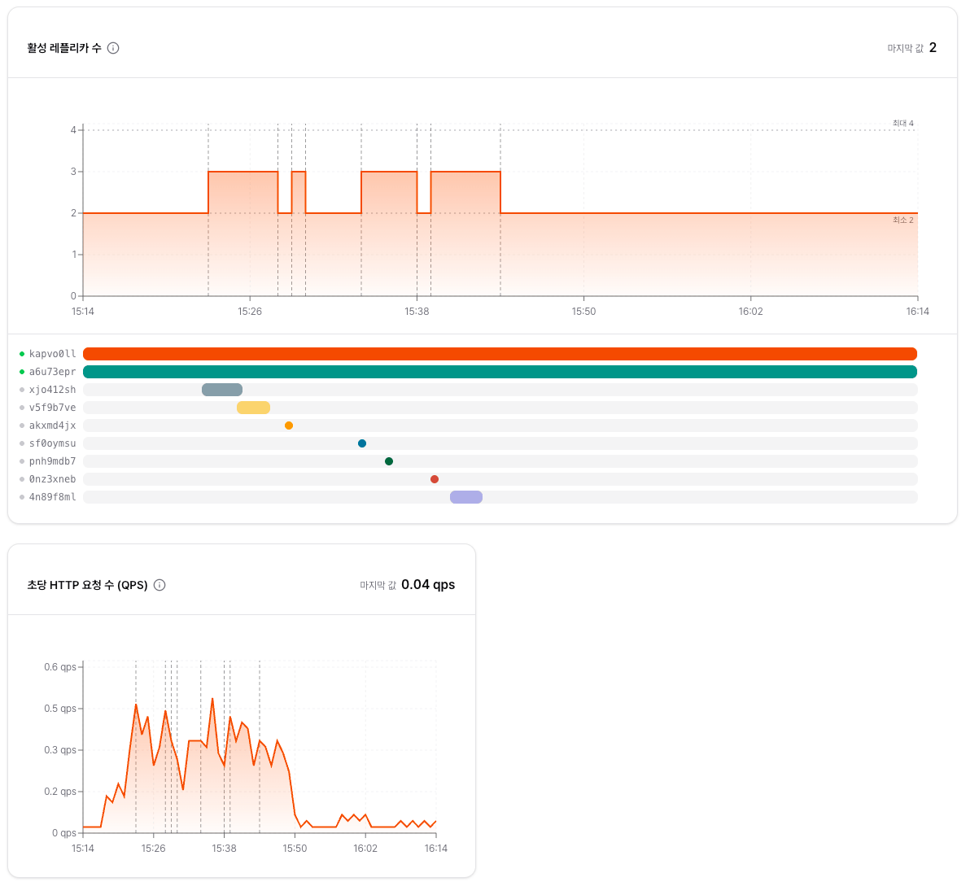970x886 pixels.
Task: Pick the 0nz3xneb replica name
Action: (53, 479)
